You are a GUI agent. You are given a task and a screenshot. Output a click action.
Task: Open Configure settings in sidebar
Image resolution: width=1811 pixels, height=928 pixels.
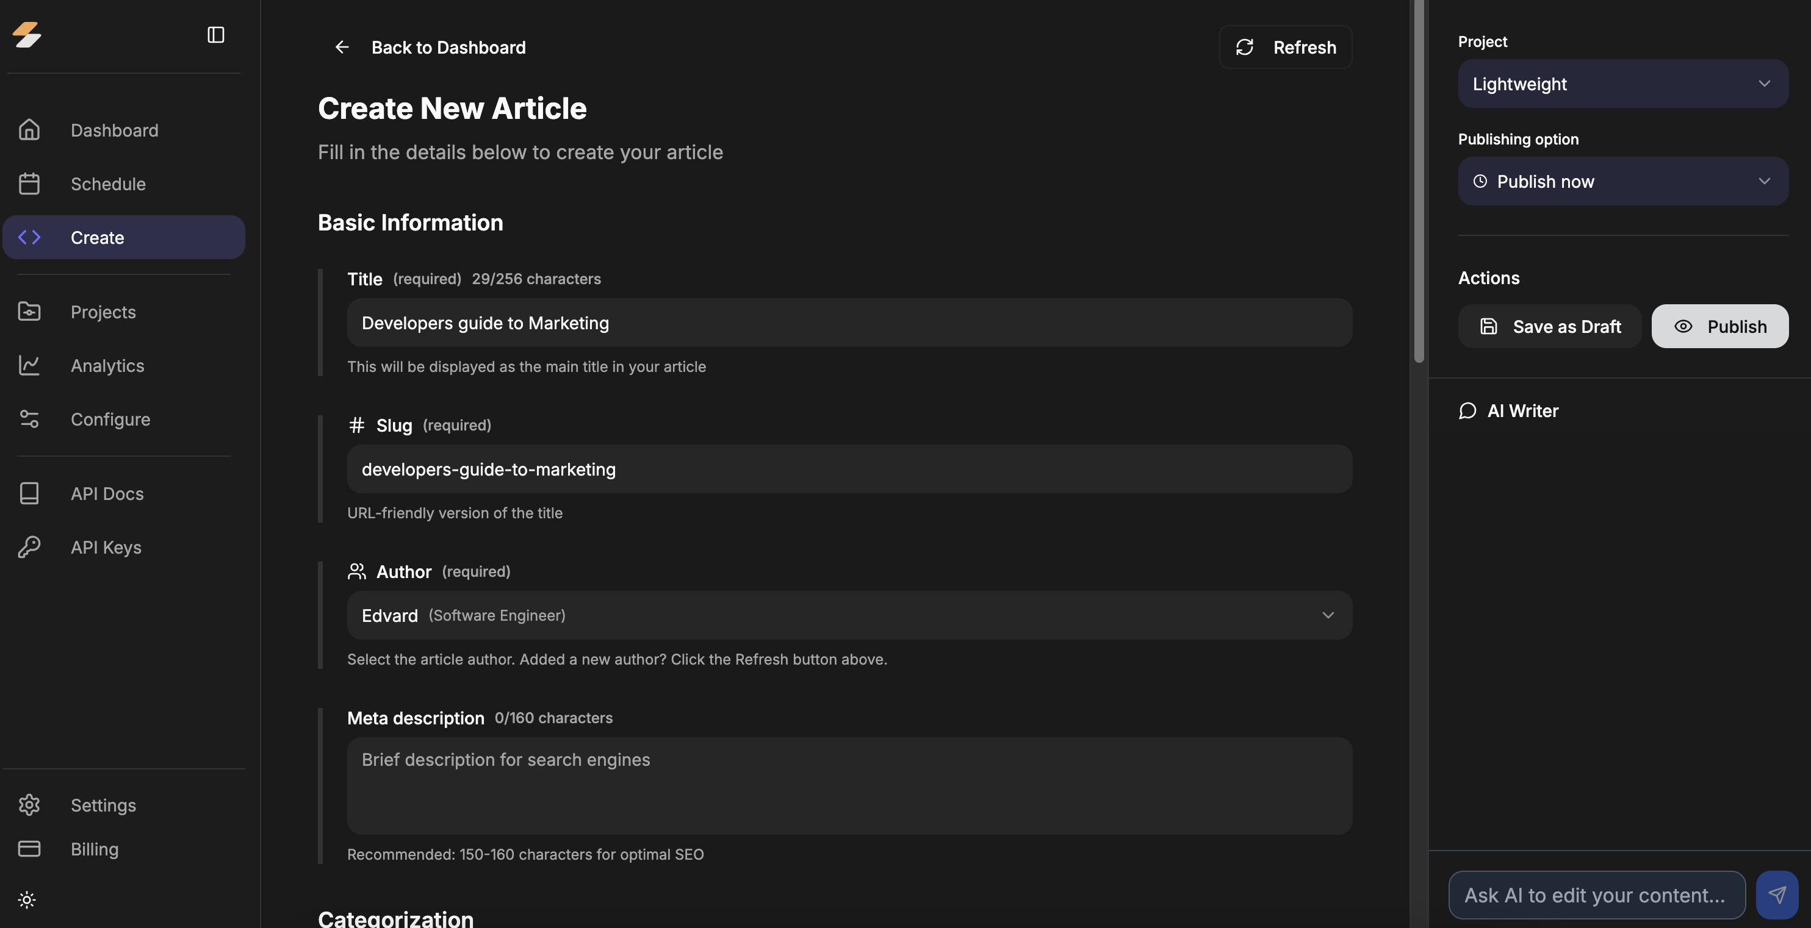[x=110, y=419]
